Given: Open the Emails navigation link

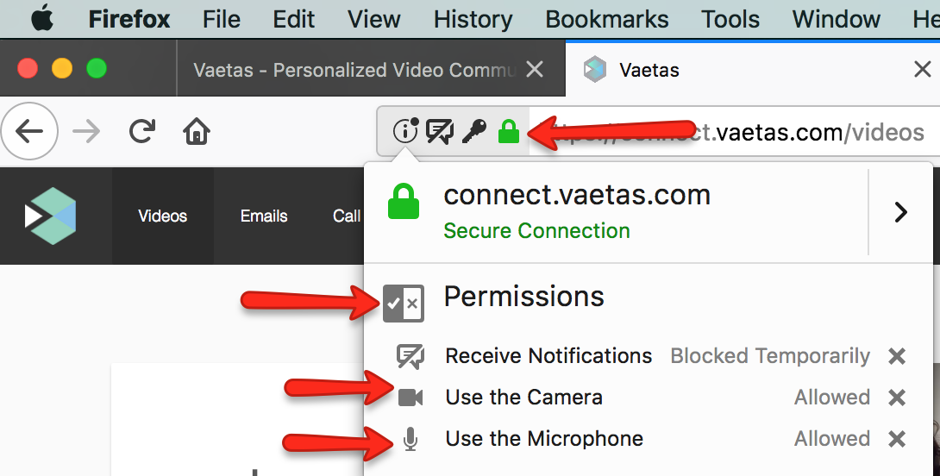Looking at the screenshot, I should coord(264,216).
